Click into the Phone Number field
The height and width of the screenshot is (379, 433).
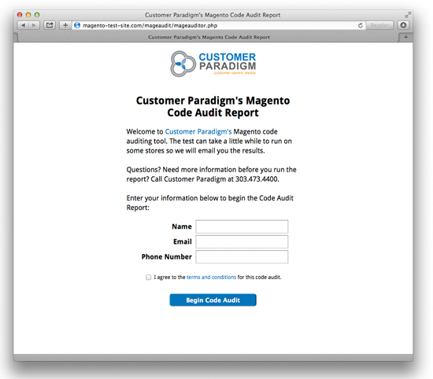[x=242, y=257]
